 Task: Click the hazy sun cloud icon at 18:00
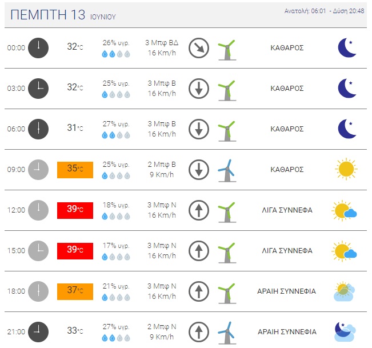(344, 291)
